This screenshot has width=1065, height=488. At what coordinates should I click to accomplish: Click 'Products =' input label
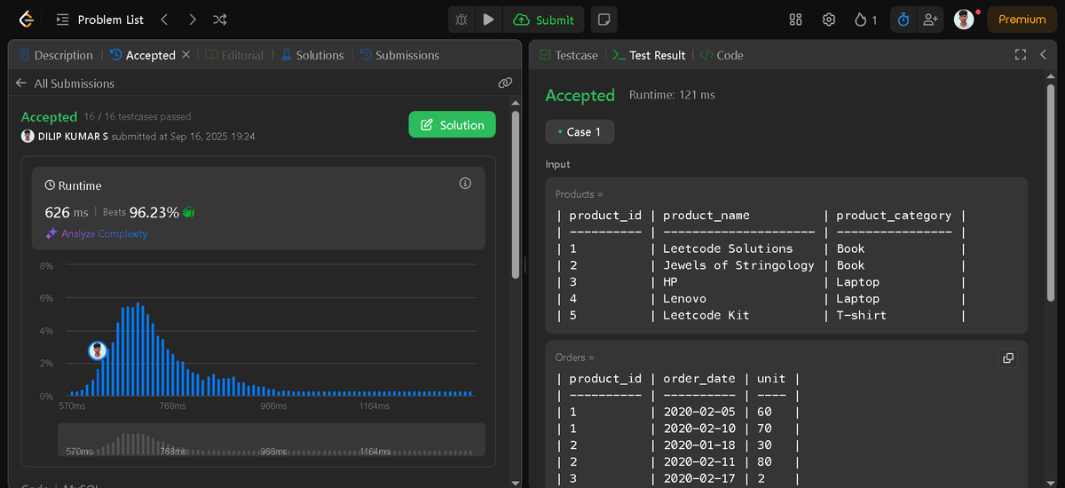coord(580,194)
